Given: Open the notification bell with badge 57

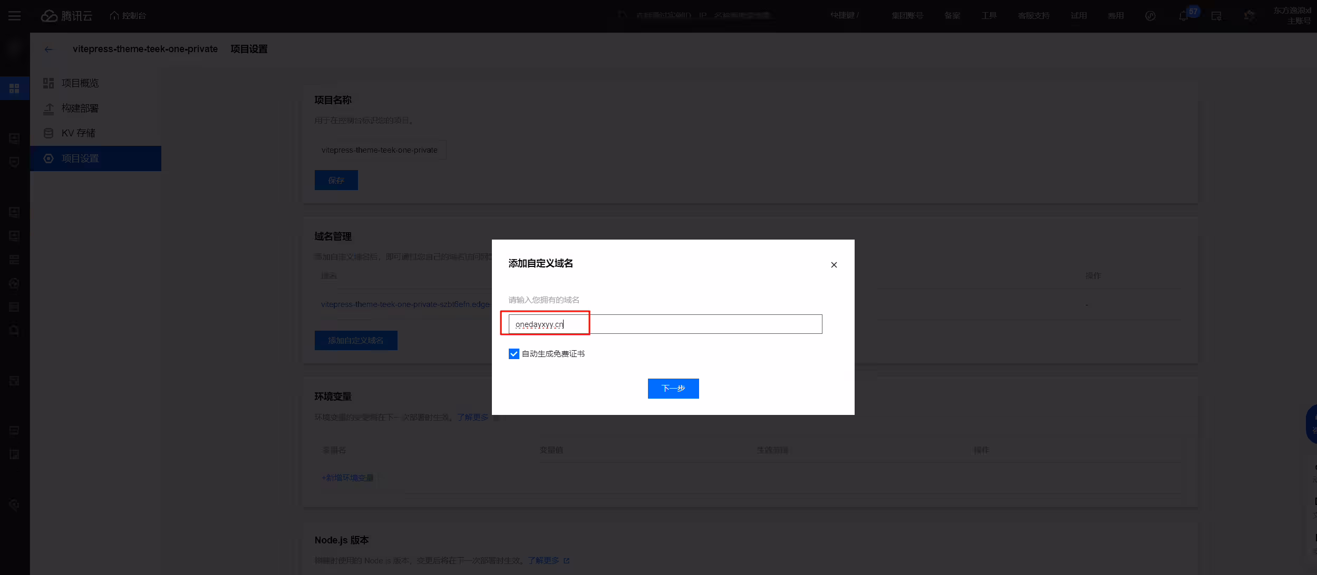Looking at the screenshot, I should (x=1183, y=16).
